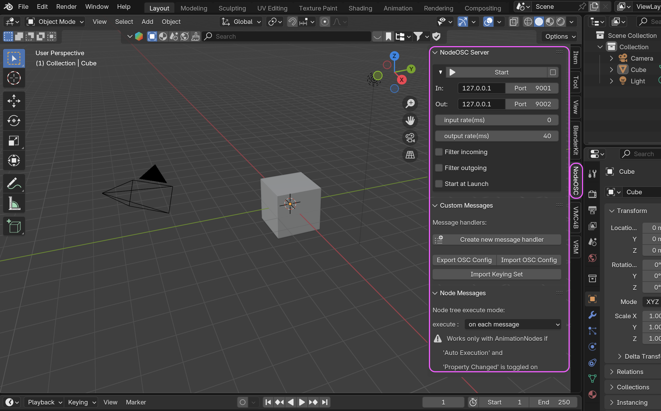Screen dimensions: 661x411
Task: Open the execute mode dropdown
Action: click(x=513, y=325)
